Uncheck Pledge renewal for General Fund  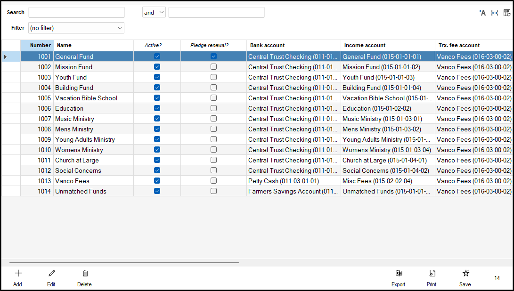coord(213,57)
